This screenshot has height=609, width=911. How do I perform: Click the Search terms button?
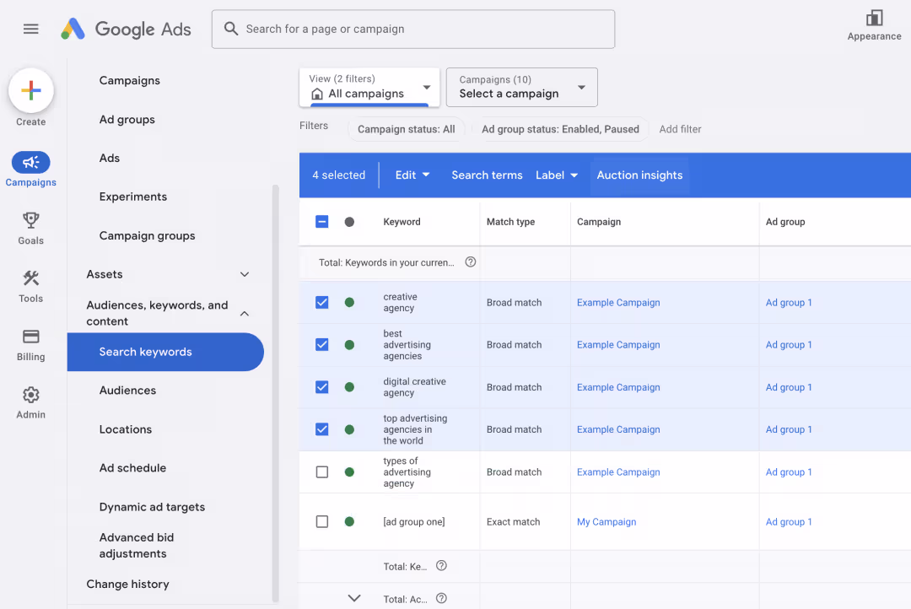point(487,175)
